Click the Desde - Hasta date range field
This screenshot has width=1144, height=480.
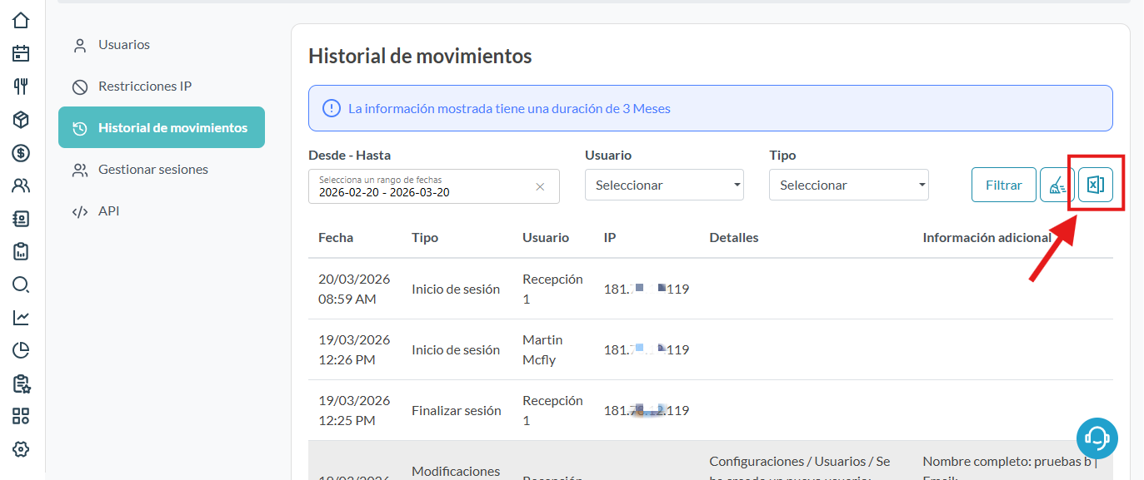tap(421, 187)
